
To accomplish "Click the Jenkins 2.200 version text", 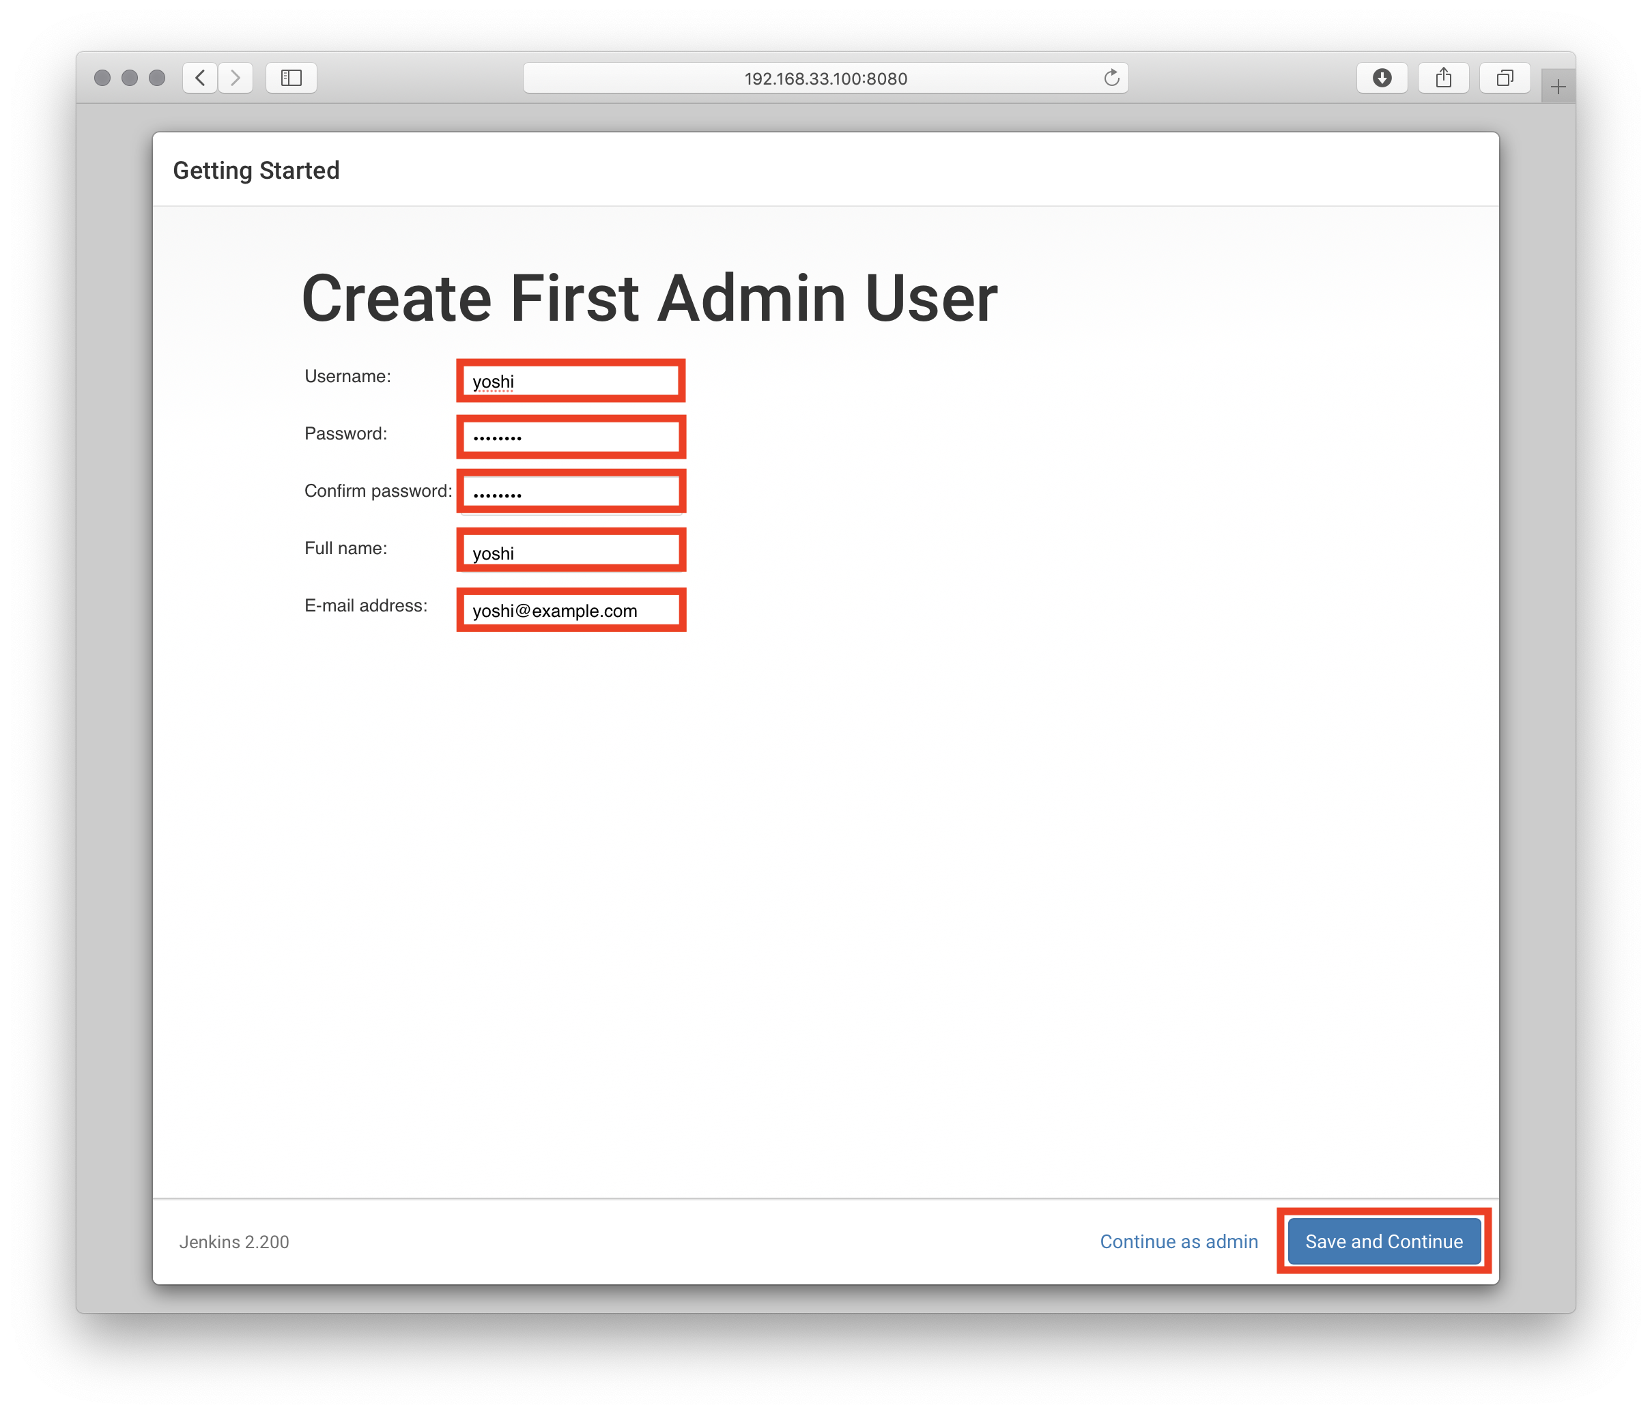I will pyautogui.click(x=233, y=1242).
